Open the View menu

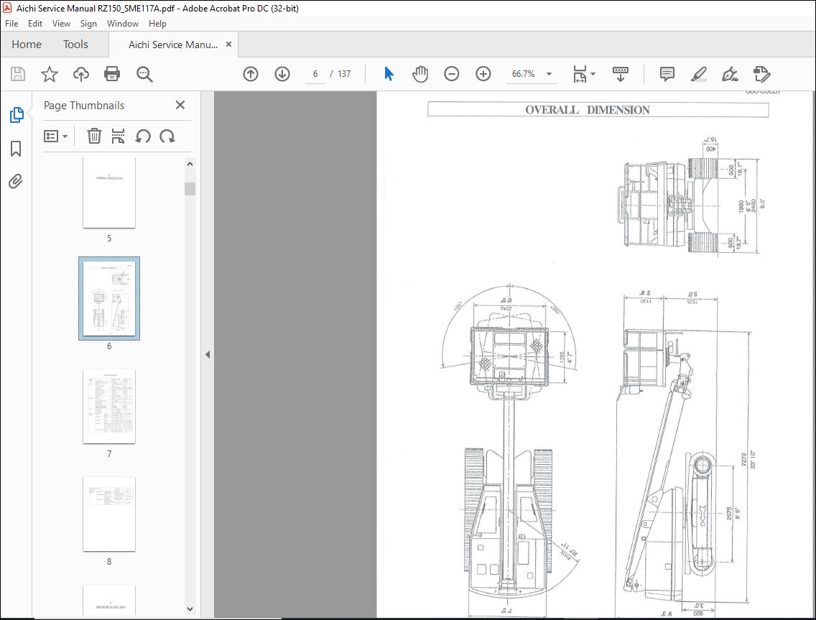pos(61,24)
